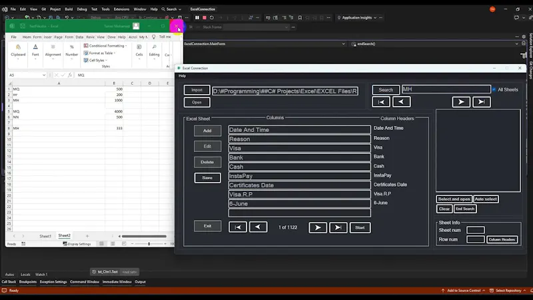Image resolution: width=533 pixels, height=300 pixels.
Task: Open Stack Frame dropdown
Action: pyautogui.click(x=286, y=27)
